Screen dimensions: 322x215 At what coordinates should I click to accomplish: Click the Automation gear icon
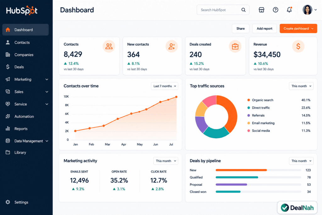8,116
